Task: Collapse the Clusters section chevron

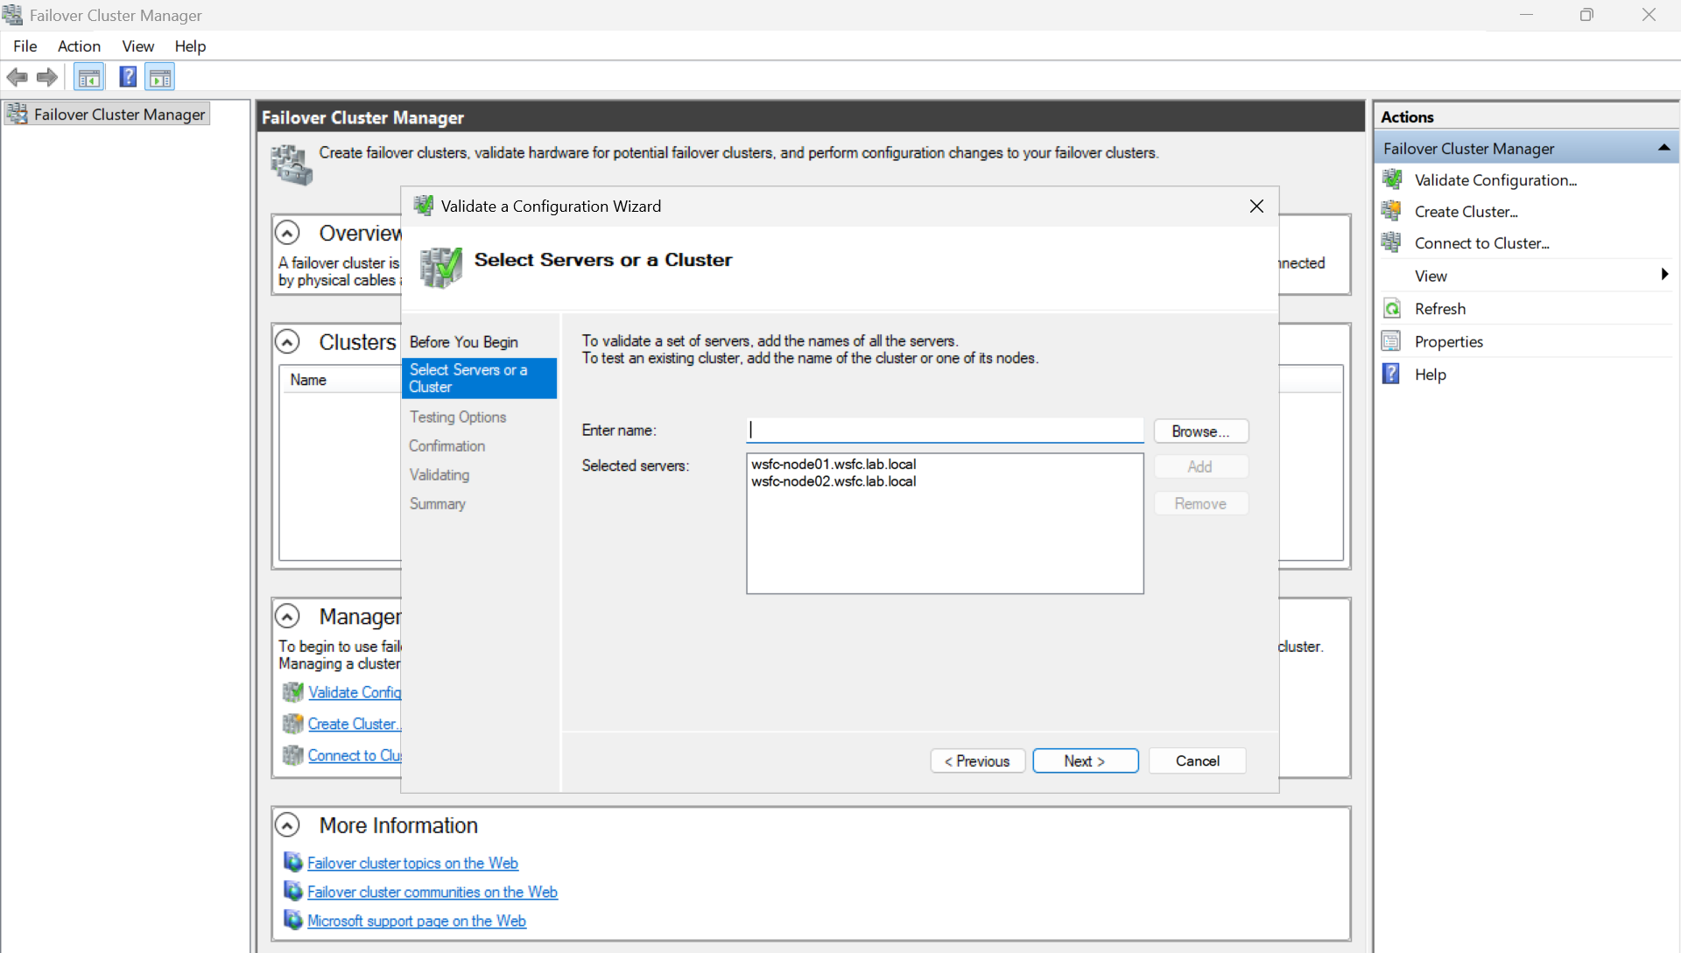Action: click(x=287, y=341)
